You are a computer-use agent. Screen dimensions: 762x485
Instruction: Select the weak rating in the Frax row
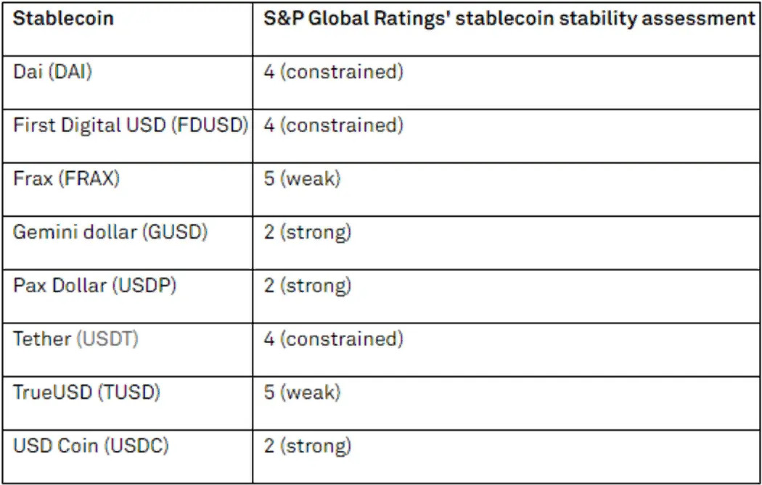pos(302,179)
